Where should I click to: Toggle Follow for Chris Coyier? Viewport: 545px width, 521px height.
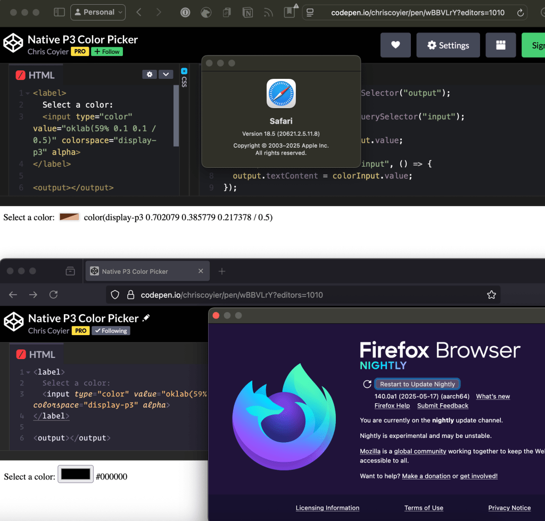(x=106, y=52)
